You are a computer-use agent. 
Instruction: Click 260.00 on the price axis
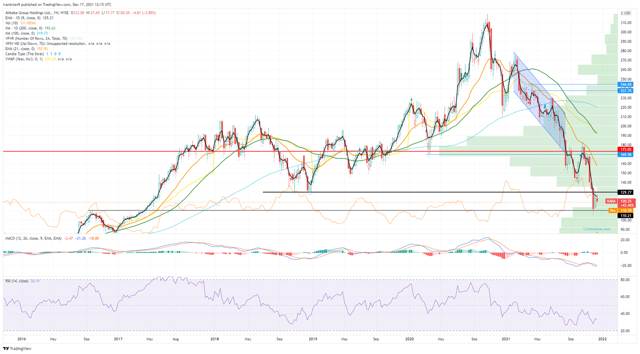[626, 70]
